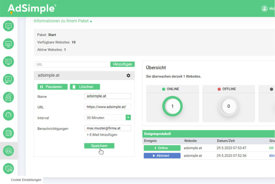The height and width of the screenshot is (184, 275).
Task: Open the speedometer sidebar icon
Action: pos(8,115)
